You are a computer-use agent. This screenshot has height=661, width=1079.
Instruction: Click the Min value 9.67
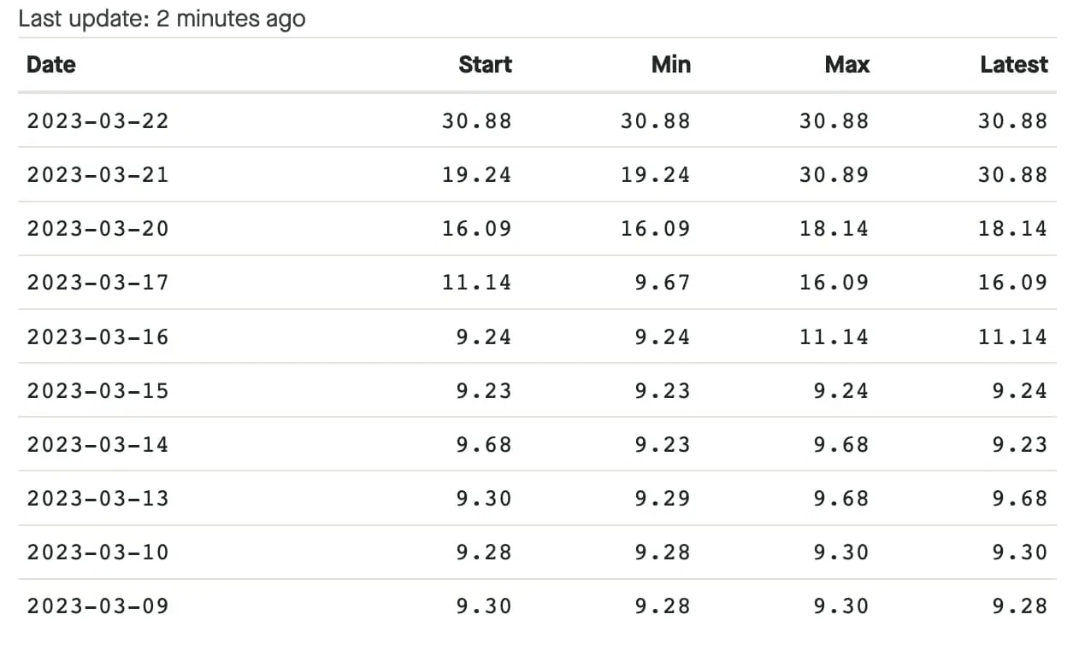point(662,283)
